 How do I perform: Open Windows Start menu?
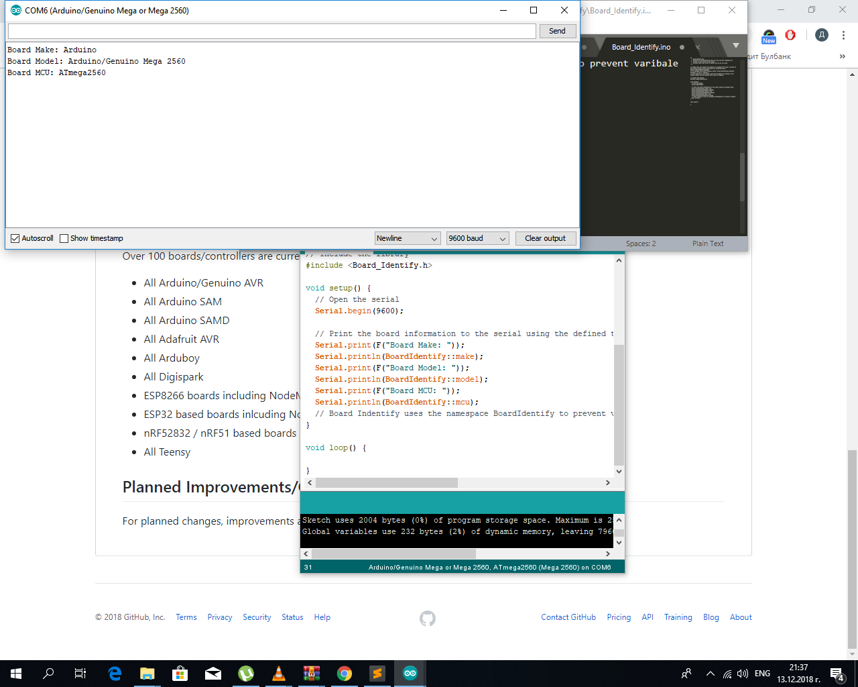point(16,674)
